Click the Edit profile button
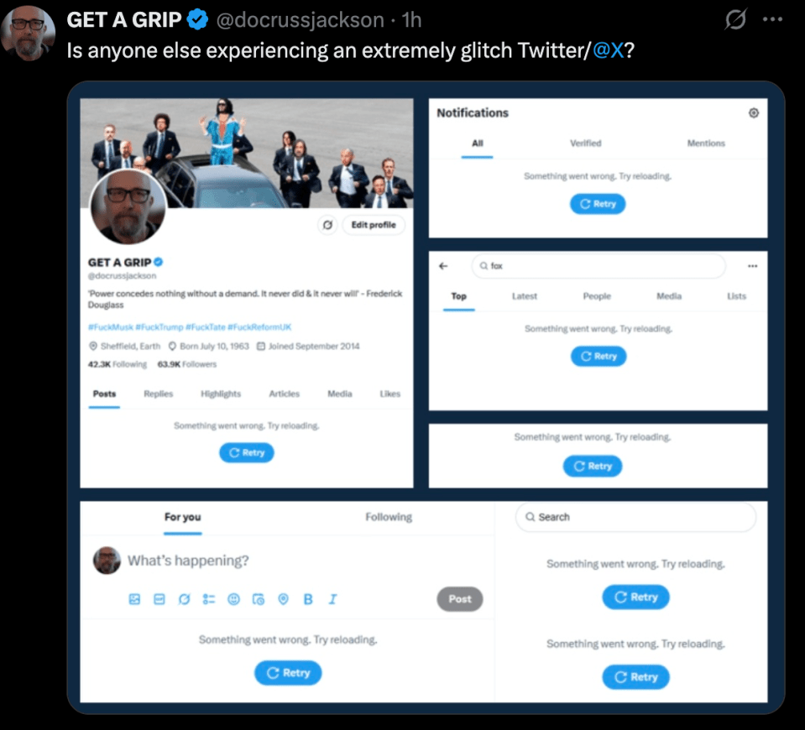Screen dimensions: 805x730 pyautogui.click(x=374, y=225)
